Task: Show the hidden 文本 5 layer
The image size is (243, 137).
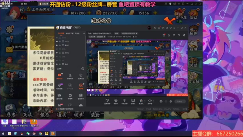Action: coord(57,38)
